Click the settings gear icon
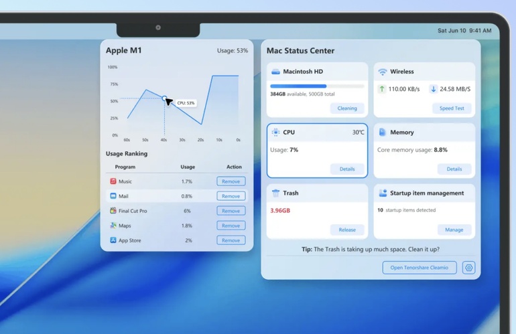Screen dimensions: 516x334 tap(468, 268)
